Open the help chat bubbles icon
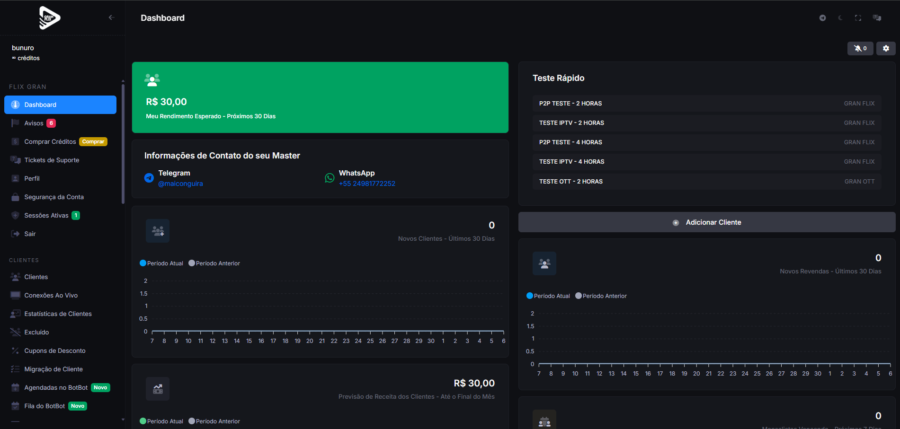Image resolution: width=900 pixels, height=429 pixels. 877,18
